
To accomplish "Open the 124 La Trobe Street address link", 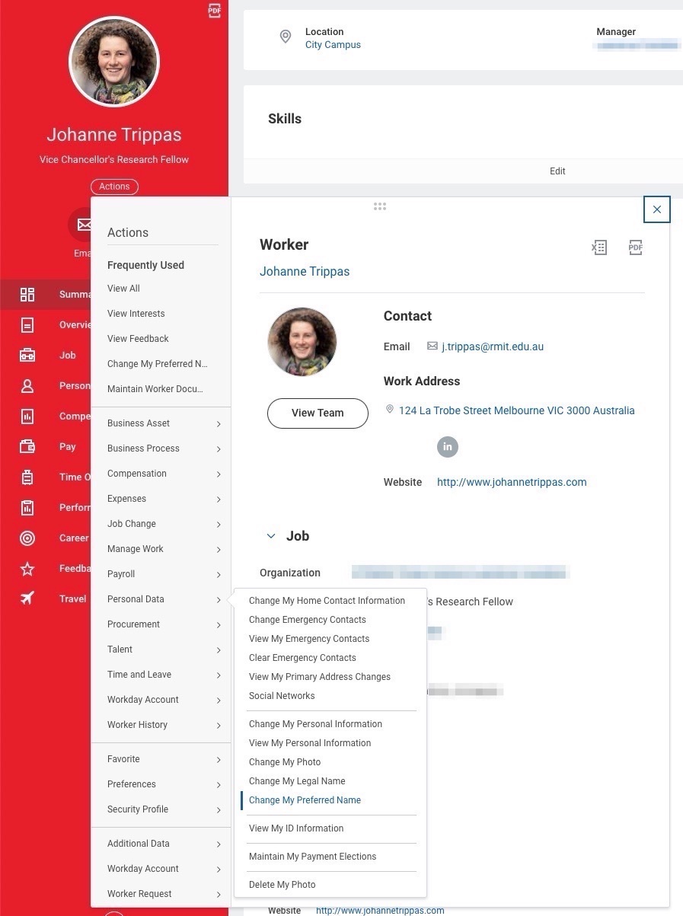I will 516,410.
